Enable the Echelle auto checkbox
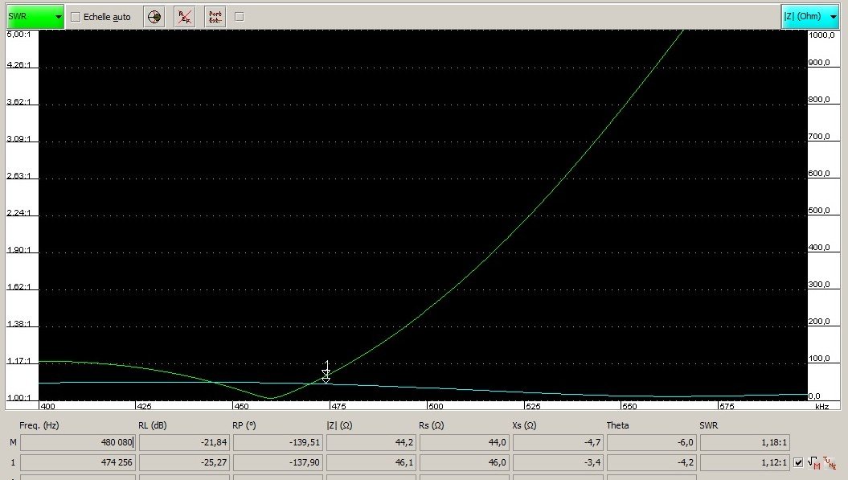 [x=76, y=18]
